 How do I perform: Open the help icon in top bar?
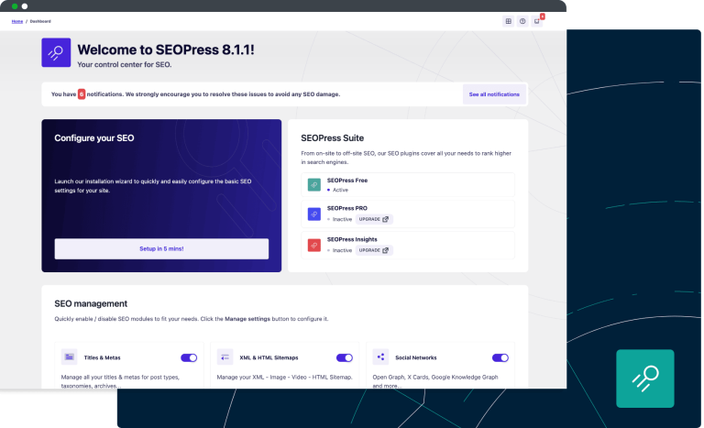pyautogui.click(x=522, y=21)
